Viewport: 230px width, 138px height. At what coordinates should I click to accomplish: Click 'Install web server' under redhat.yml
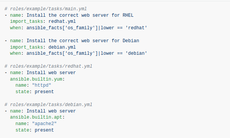[x=51, y=73]
